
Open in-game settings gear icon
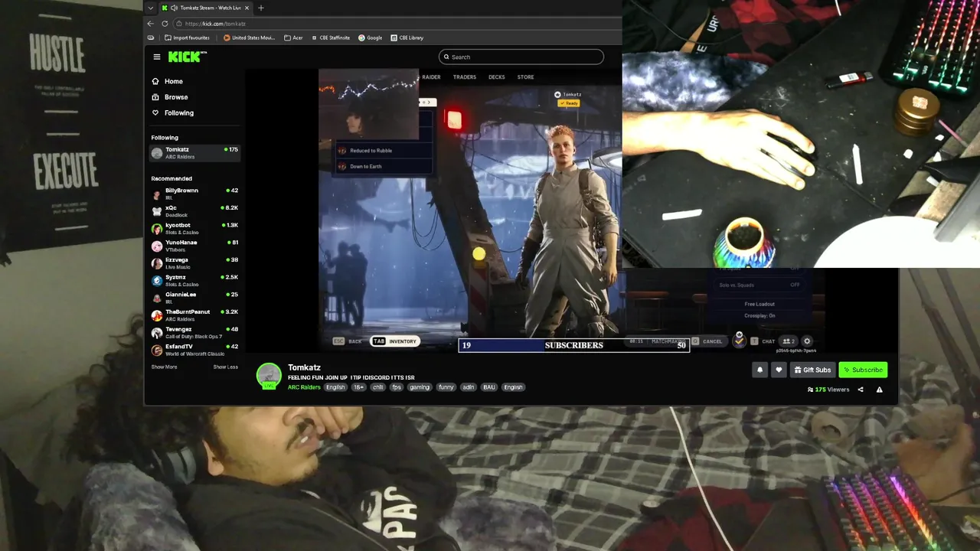coord(807,341)
